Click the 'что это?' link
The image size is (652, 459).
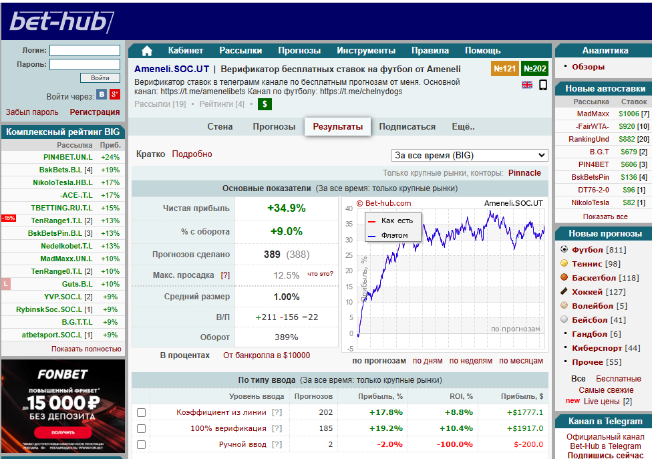pos(320,273)
